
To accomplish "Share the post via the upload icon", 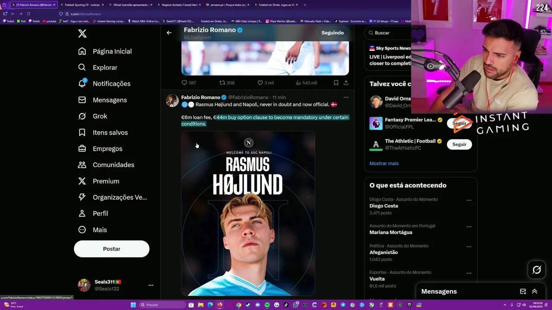I will click(x=346, y=83).
